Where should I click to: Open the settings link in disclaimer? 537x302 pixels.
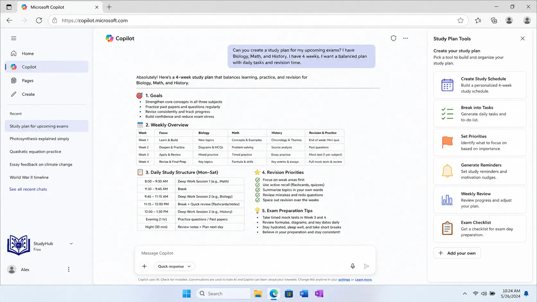point(344,280)
